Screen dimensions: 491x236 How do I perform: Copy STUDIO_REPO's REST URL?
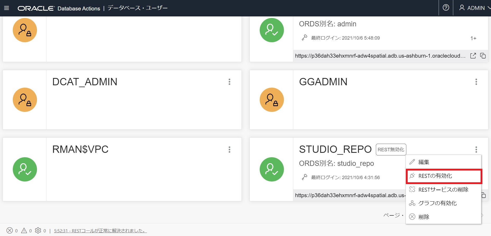tap(483, 195)
